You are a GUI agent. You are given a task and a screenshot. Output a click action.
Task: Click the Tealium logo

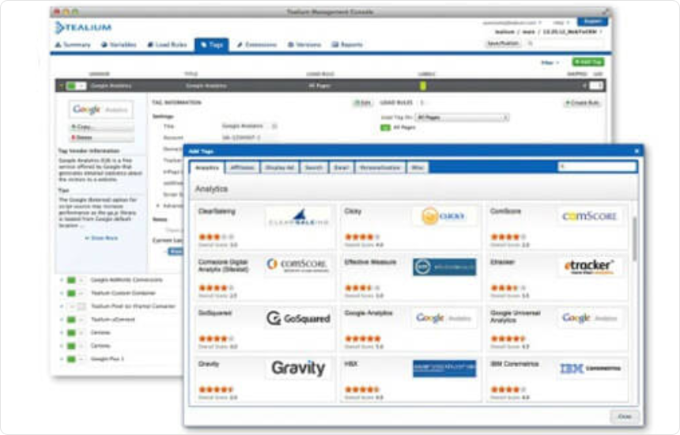coord(83,28)
